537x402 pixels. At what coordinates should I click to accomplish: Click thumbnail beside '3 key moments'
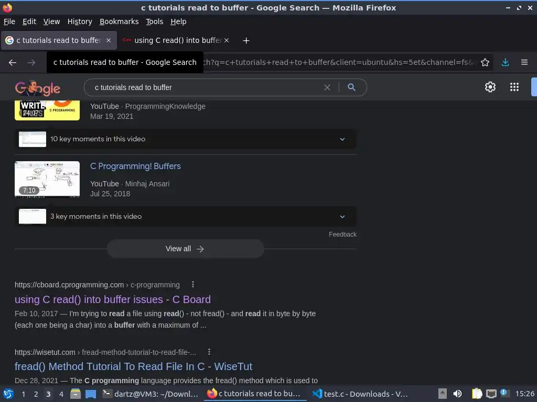(32, 216)
